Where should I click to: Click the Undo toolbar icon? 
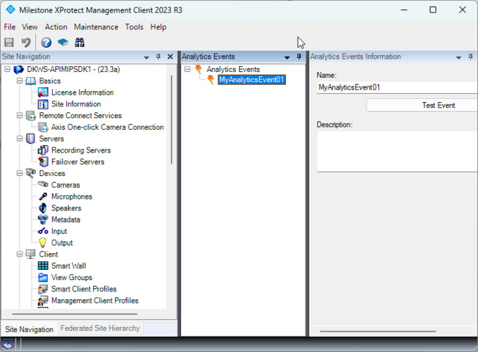click(26, 43)
